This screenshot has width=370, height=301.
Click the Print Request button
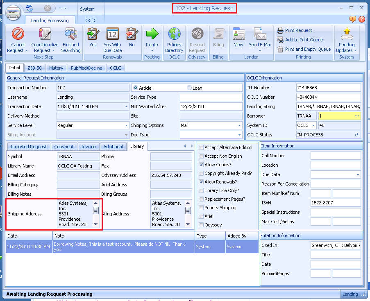point(298,30)
